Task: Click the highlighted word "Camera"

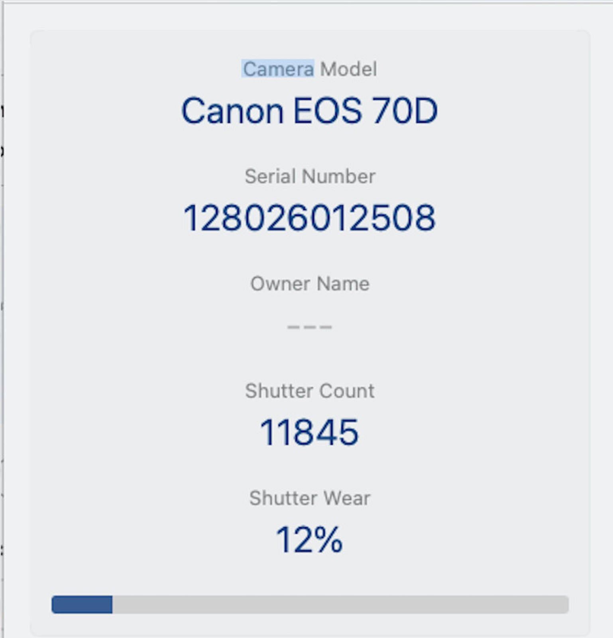Action: [x=278, y=69]
